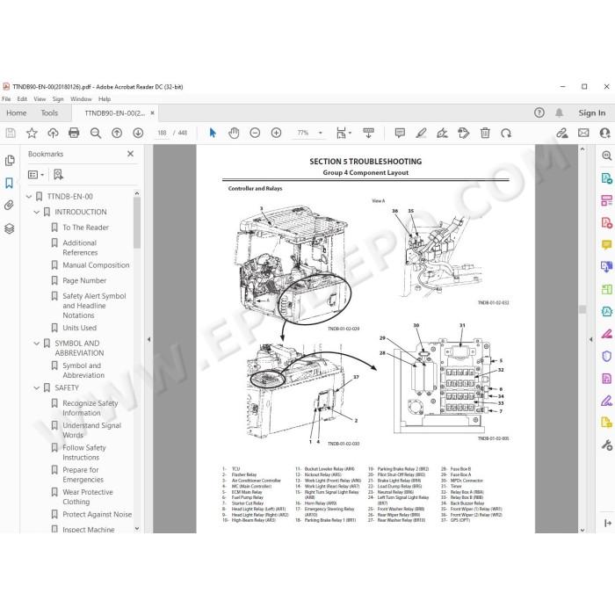615x615 pixels.
Task: Zoom in with the plus circle
Action: point(276,133)
